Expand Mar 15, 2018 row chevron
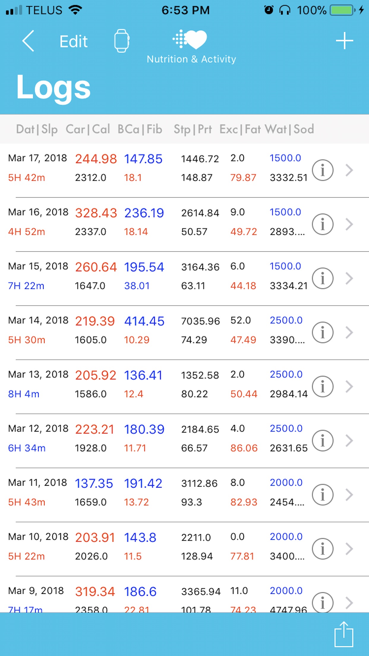 pos(349,278)
